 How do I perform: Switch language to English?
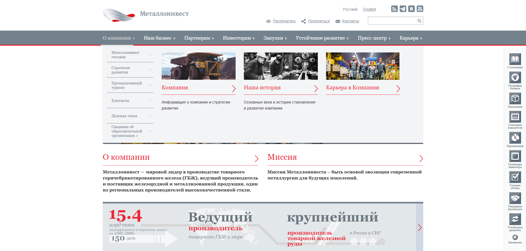pyautogui.click(x=370, y=9)
